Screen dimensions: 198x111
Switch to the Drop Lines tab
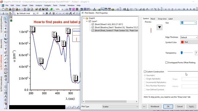[162, 19]
